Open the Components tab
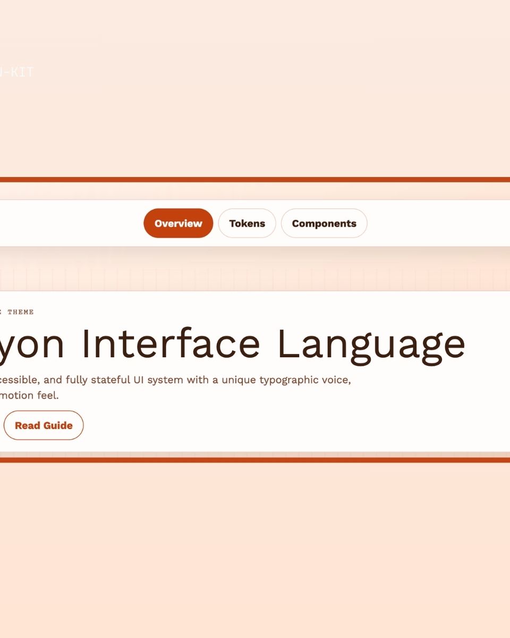The height and width of the screenshot is (638, 510). point(324,223)
